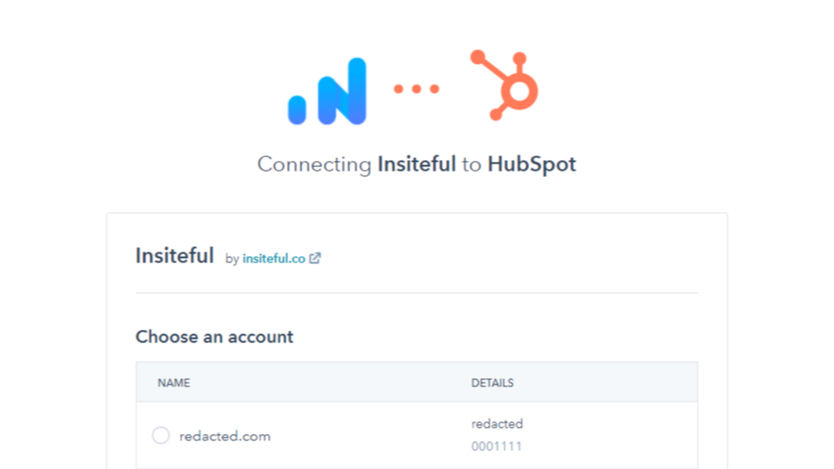The image size is (834, 469).
Task: Click the NAME column header
Action: click(x=173, y=383)
